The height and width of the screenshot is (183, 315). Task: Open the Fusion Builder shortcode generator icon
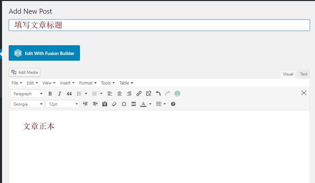point(177,94)
